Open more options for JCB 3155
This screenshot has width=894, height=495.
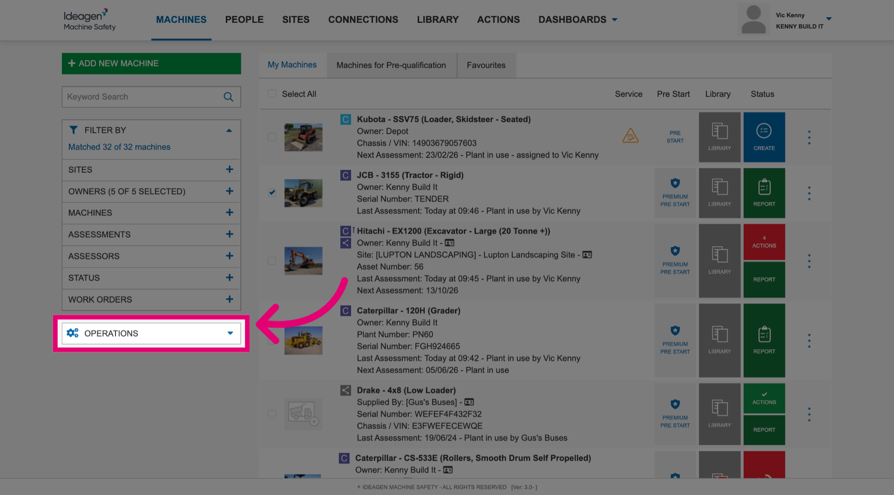809,193
